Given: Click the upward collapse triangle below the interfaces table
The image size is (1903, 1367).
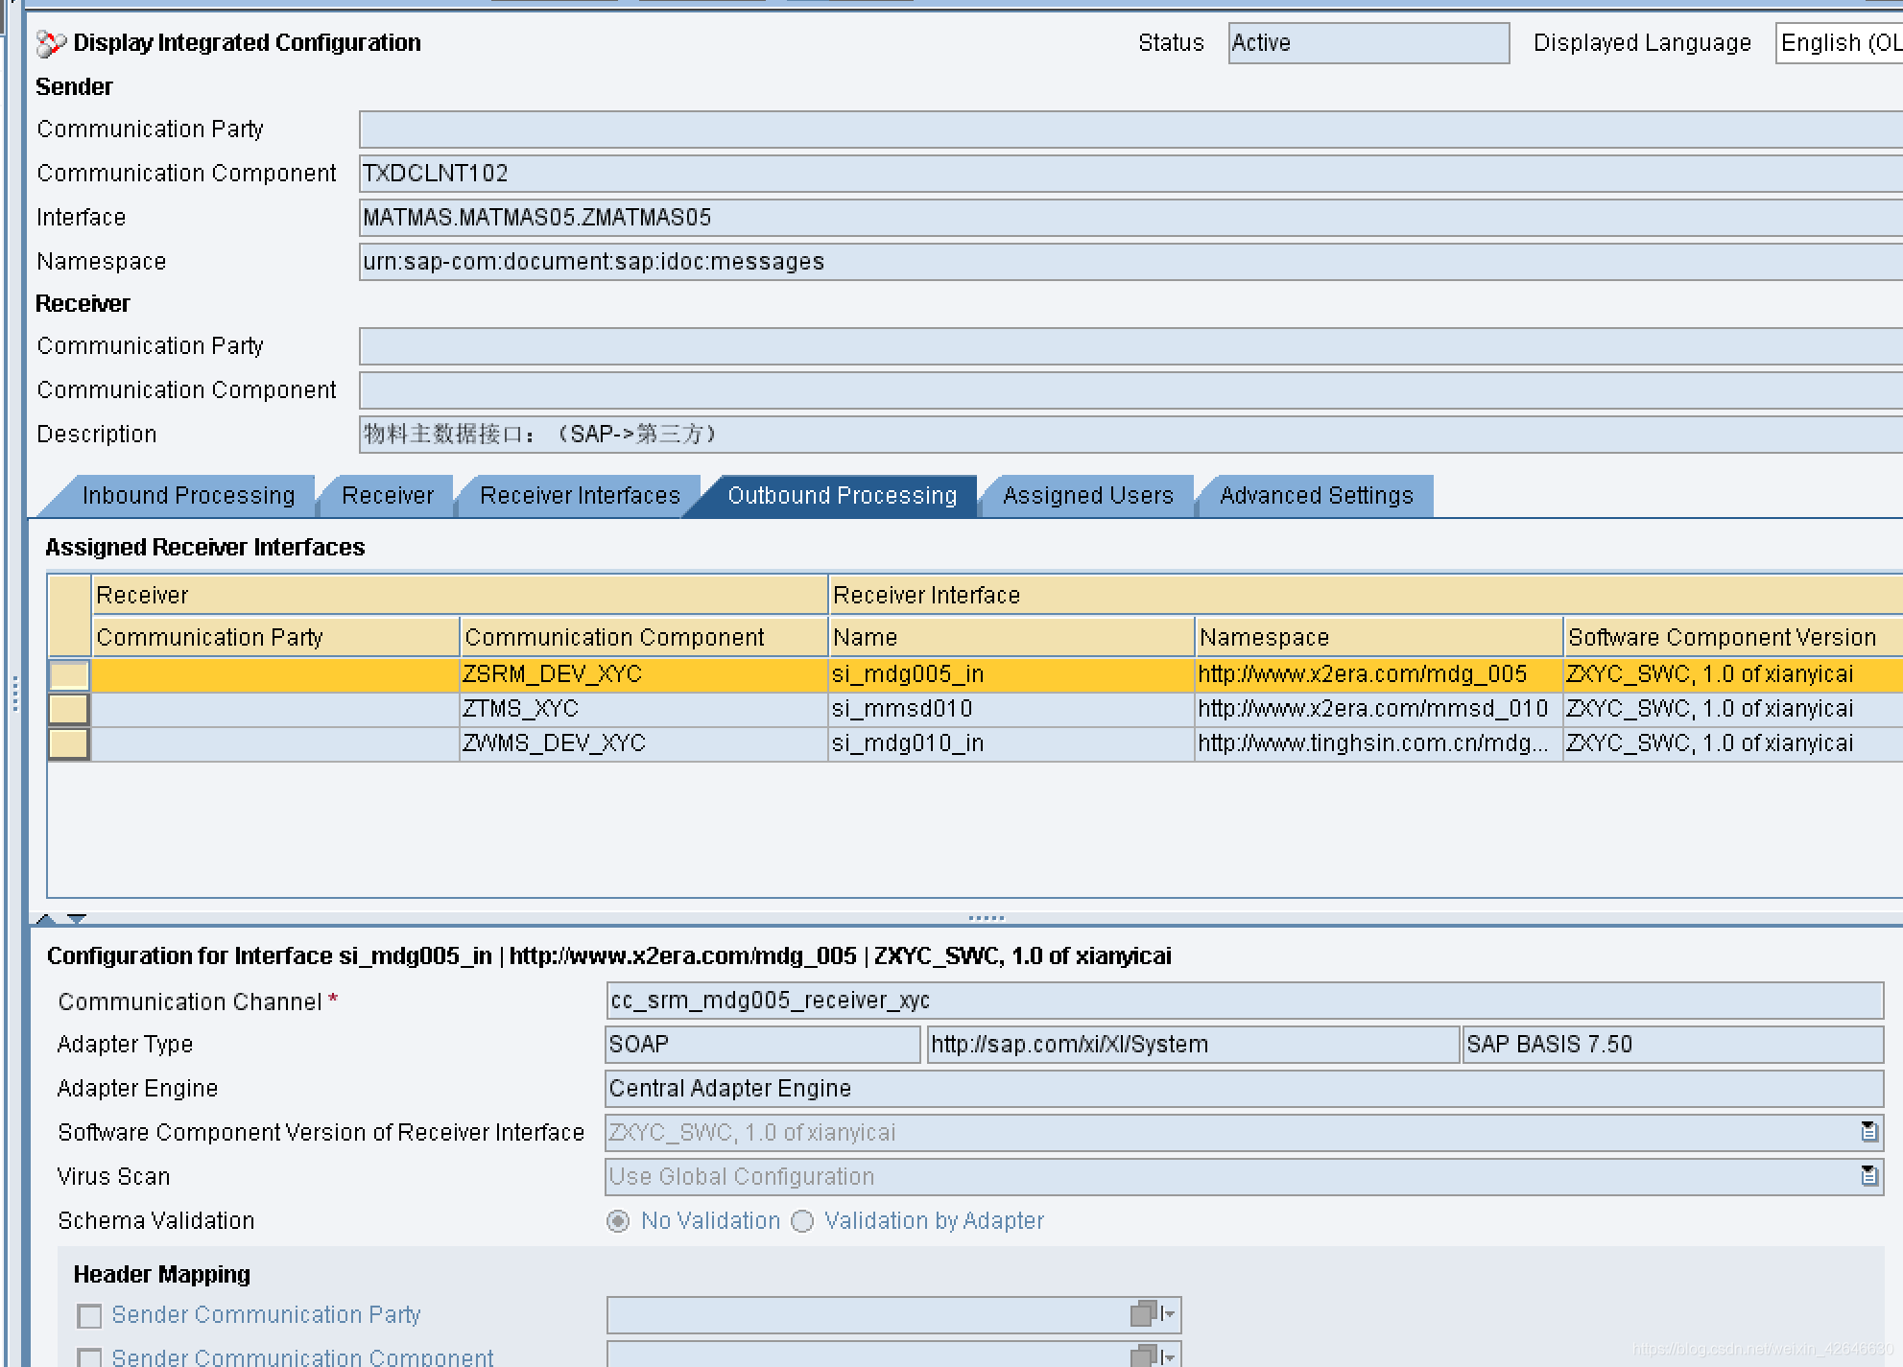Looking at the screenshot, I should coord(47,917).
